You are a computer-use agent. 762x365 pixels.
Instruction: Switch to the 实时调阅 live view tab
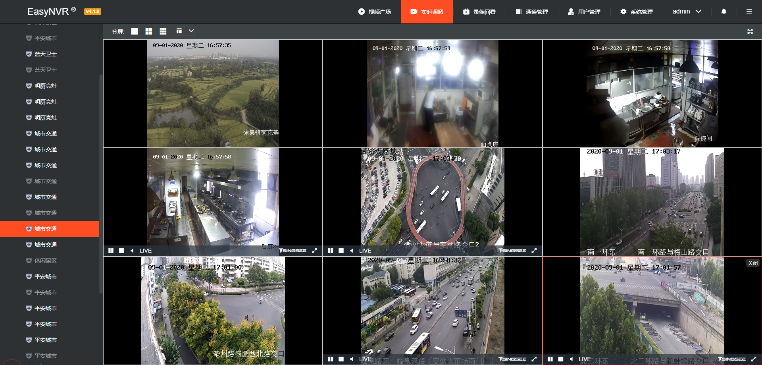[427, 12]
